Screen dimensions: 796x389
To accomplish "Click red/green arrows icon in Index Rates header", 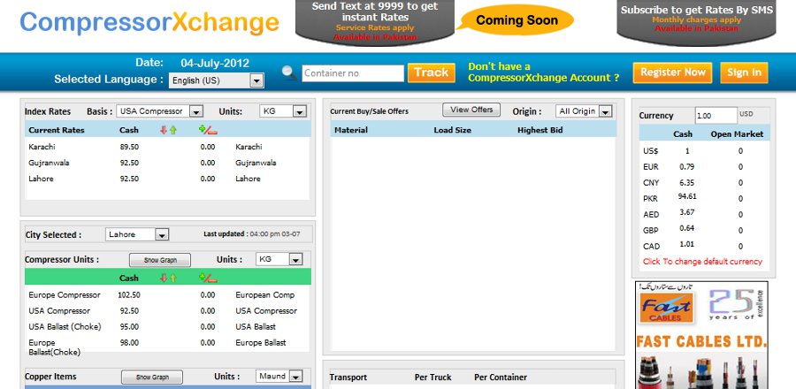I will click(168, 130).
